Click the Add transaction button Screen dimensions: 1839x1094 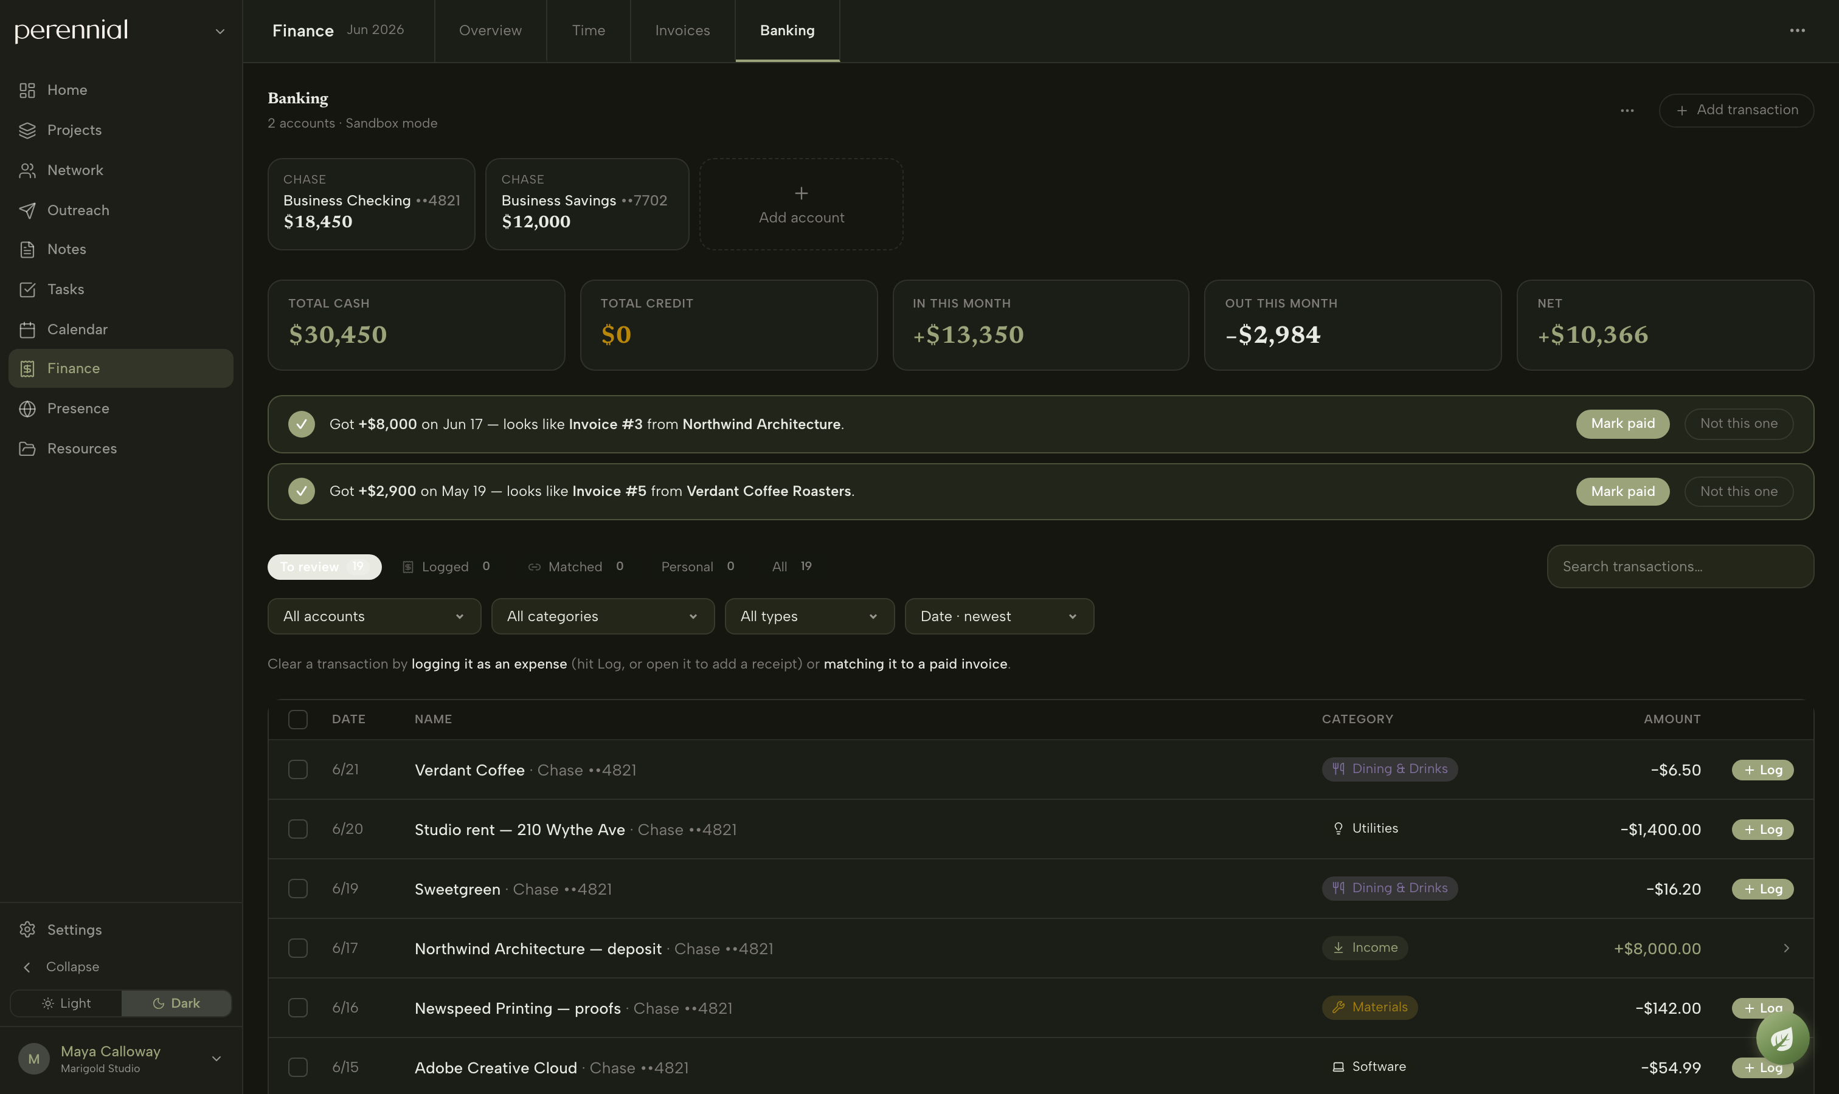(1736, 111)
